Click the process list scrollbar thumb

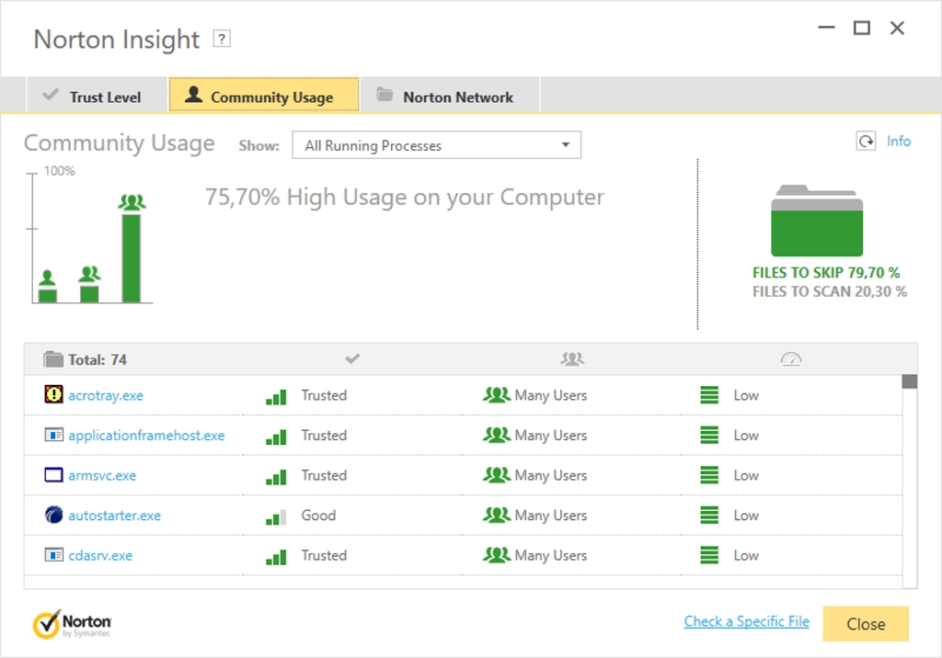tap(910, 382)
